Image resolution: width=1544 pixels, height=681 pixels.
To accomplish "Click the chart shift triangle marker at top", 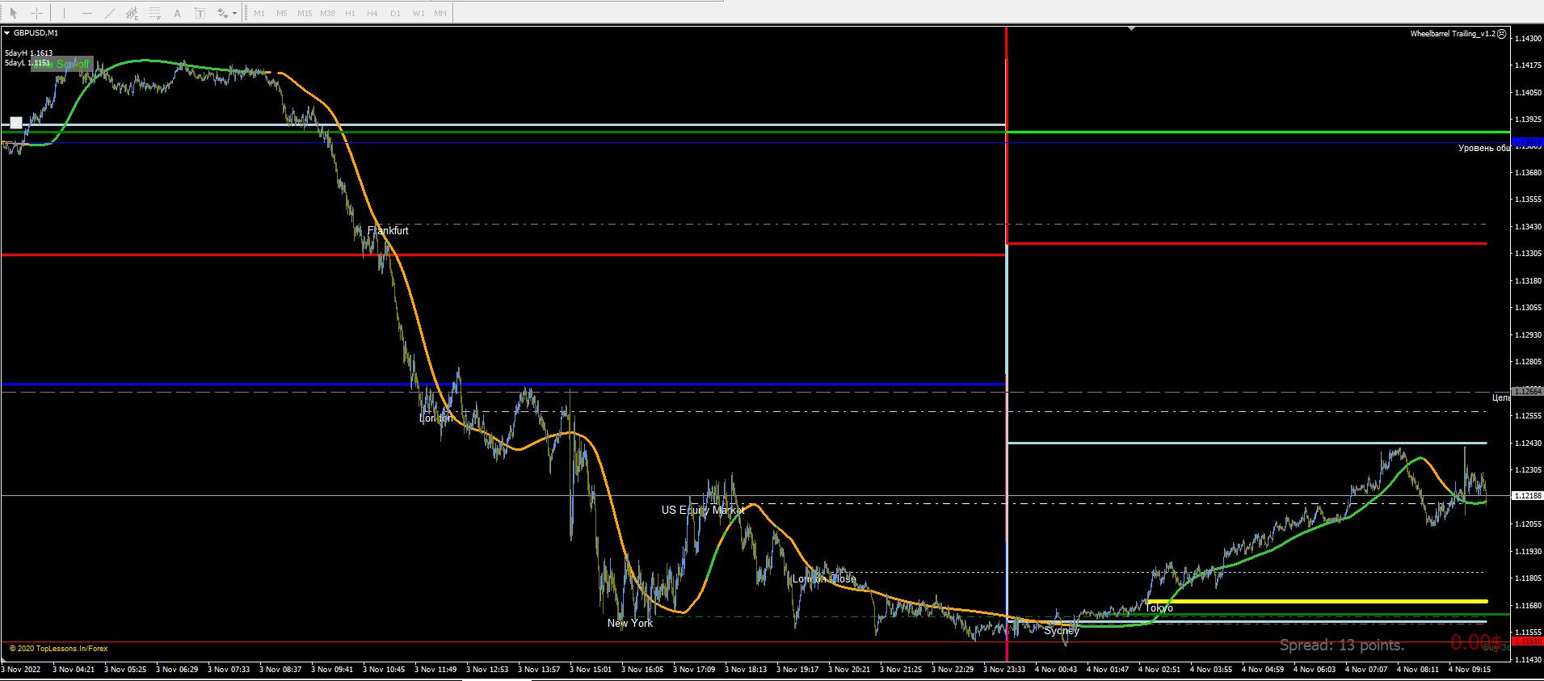I will (1131, 28).
